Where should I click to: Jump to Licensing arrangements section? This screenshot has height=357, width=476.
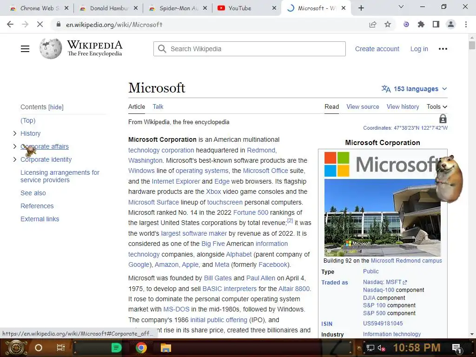click(x=60, y=176)
